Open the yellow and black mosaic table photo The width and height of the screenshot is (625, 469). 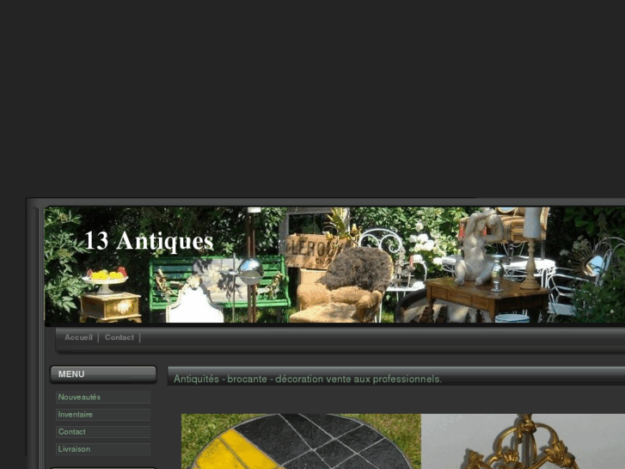coord(301,441)
